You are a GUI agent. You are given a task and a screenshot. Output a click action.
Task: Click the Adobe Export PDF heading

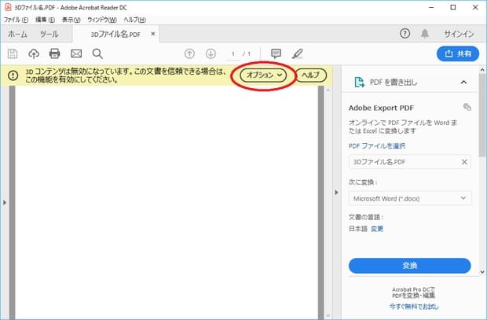coord(381,108)
